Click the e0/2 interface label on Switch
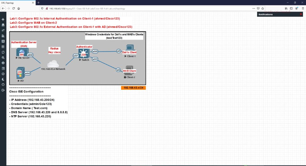306x166 pixels. coord(95,59)
